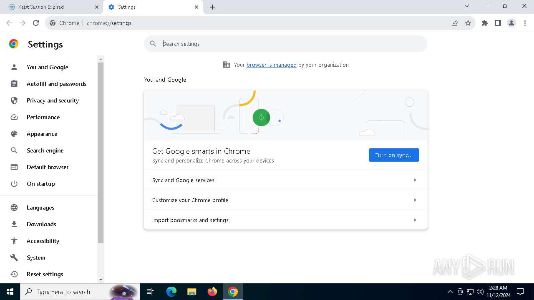Open File Explorer from the taskbar
This screenshot has width=534, height=300.
point(192,292)
